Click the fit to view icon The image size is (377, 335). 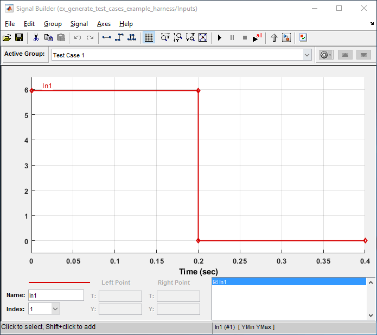(203, 38)
